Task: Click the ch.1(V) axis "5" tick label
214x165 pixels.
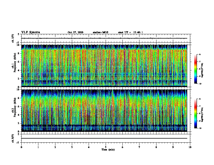Action: (x=19, y=35)
